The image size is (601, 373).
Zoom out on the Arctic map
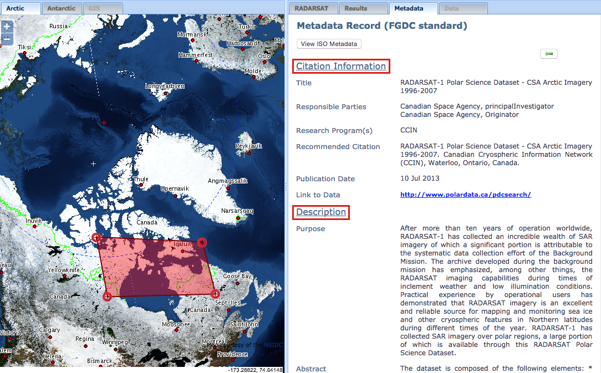click(7, 38)
